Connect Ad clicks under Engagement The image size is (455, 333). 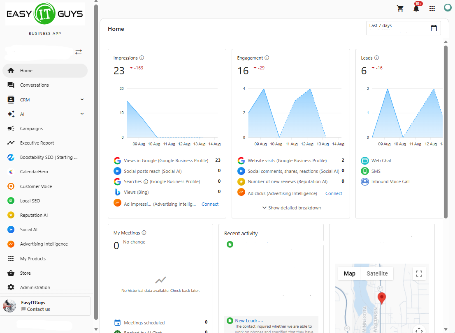click(x=334, y=193)
